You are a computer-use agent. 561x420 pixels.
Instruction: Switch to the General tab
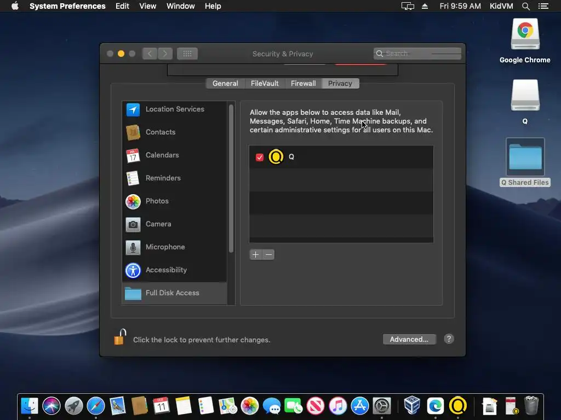click(225, 84)
